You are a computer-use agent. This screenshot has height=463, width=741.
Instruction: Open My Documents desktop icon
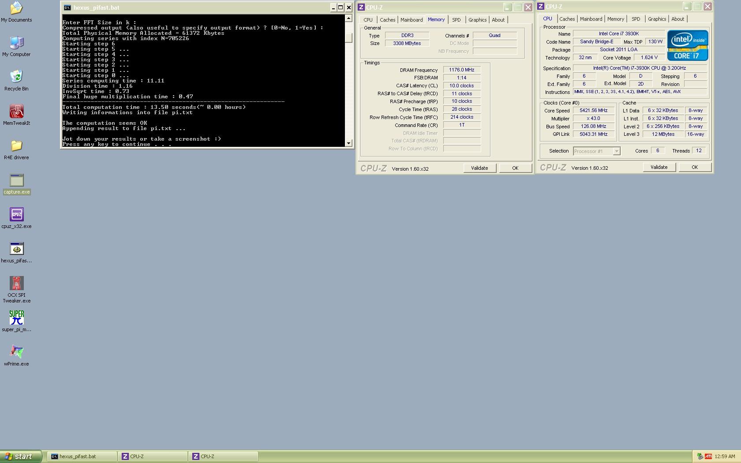16,12
